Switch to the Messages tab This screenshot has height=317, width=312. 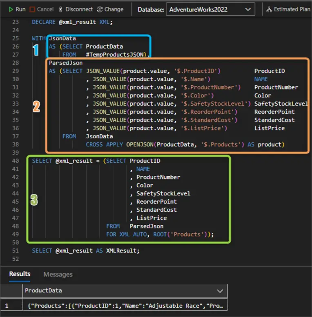coord(58,274)
